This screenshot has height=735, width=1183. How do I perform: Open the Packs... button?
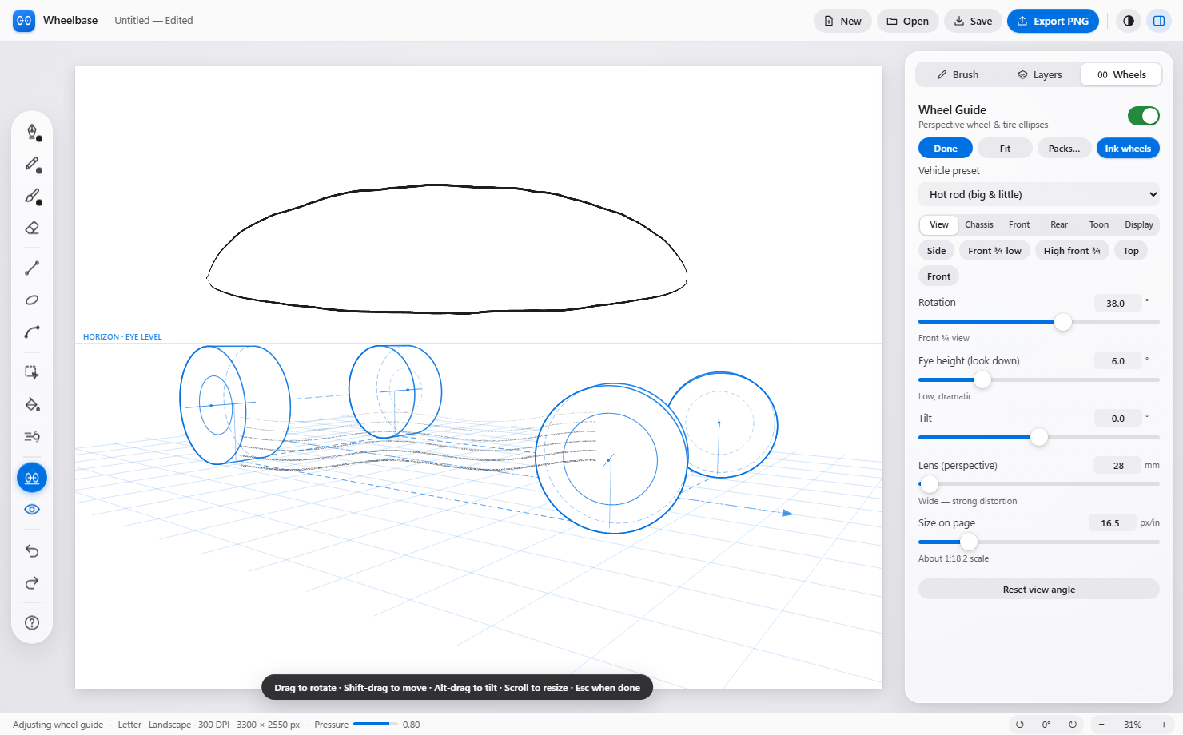(1064, 149)
